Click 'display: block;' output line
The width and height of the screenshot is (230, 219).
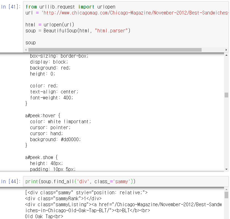click(49, 62)
